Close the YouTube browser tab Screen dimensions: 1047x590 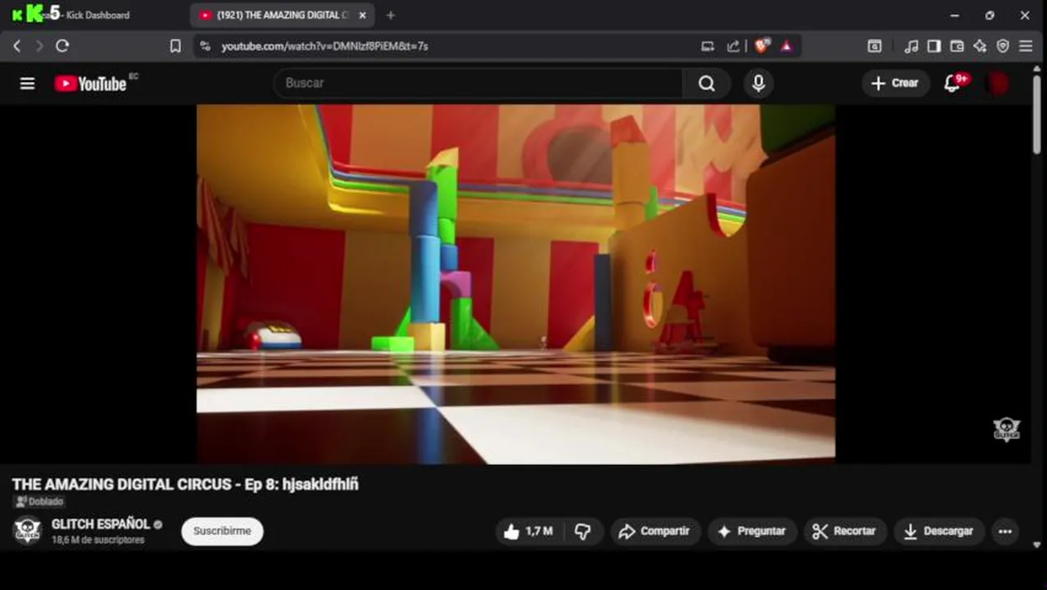coord(364,15)
